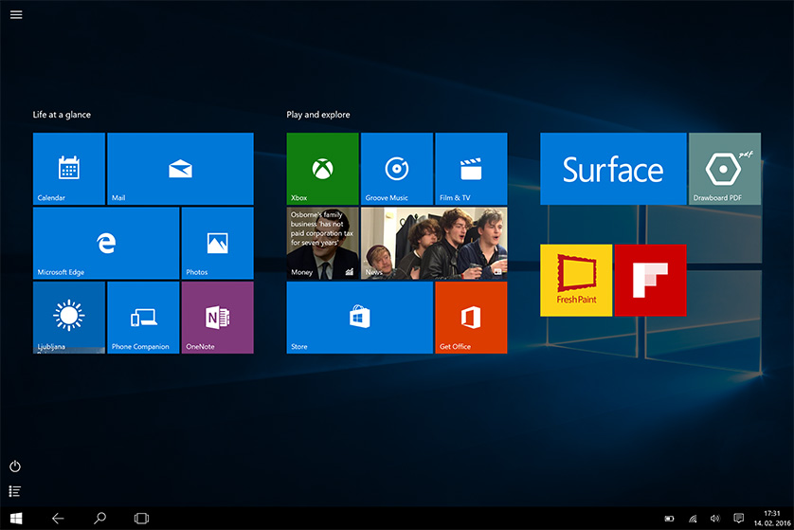The height and width of the screenshot is (530, 794).
Task: Open the Fresh Paint tile
Action: [x=576, y=281]
